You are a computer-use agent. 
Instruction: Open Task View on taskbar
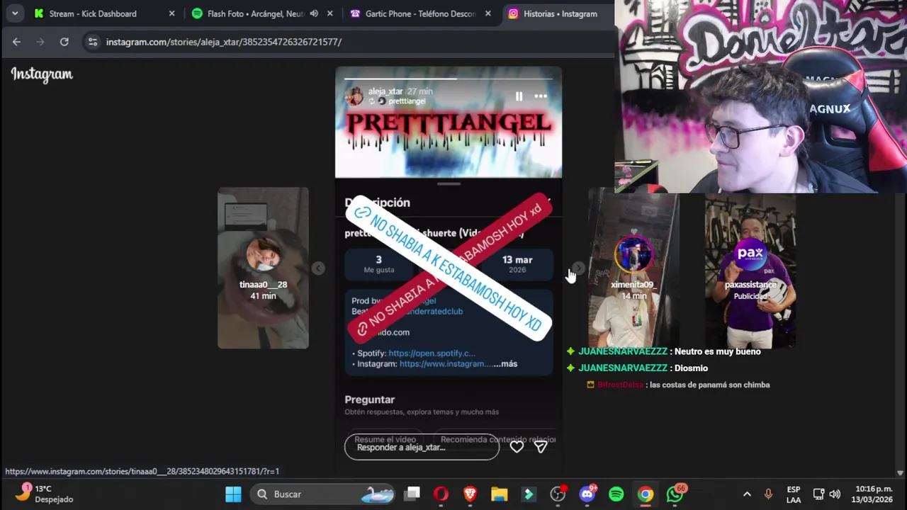tap(412, 494)
